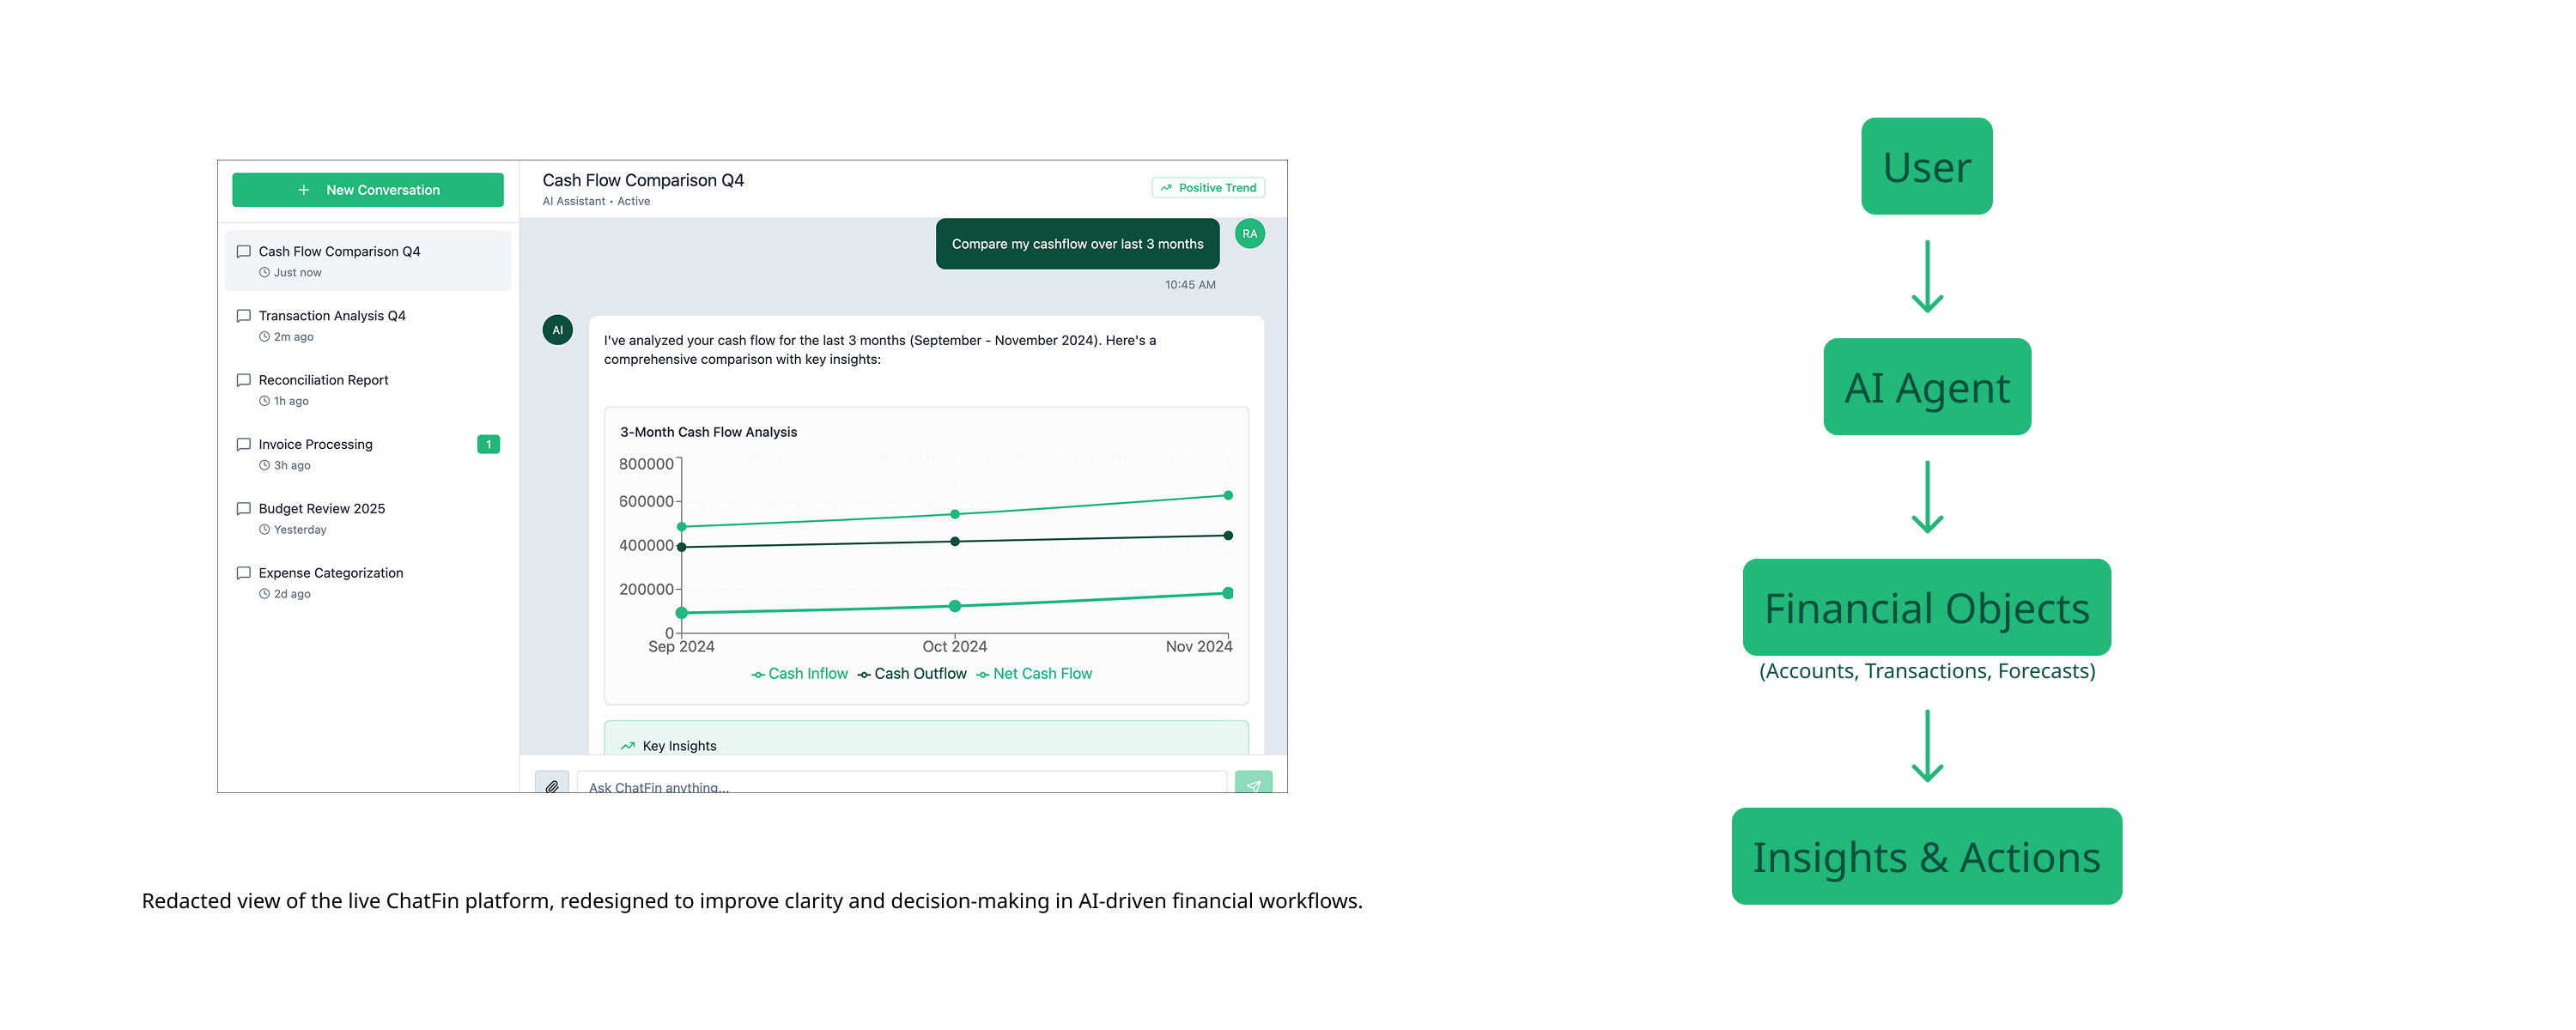The width and height of the screenshot is (2576, 1030).
Task: Click the Key Insights trend icon
Action: coord(628,746)
